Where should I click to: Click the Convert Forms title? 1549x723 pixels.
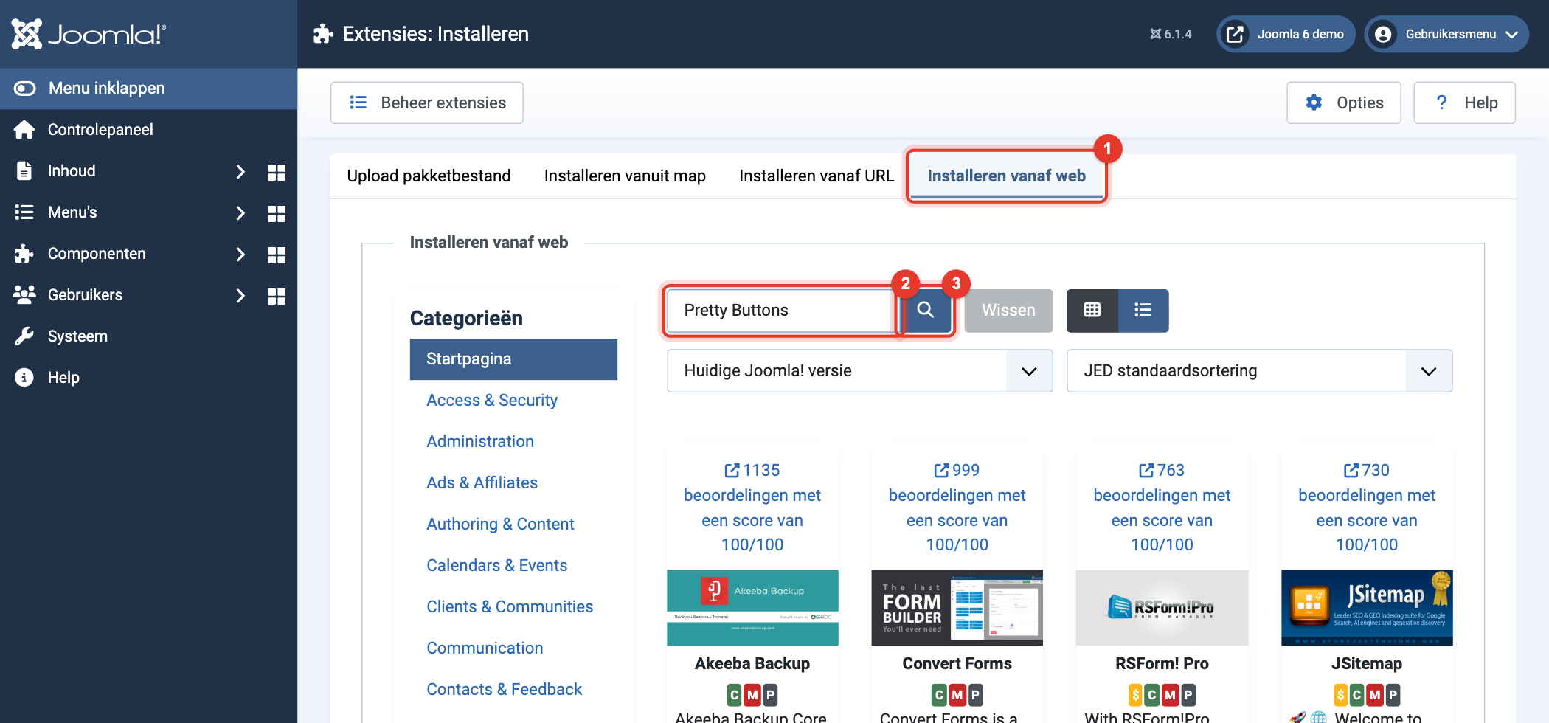coord(957,664)
